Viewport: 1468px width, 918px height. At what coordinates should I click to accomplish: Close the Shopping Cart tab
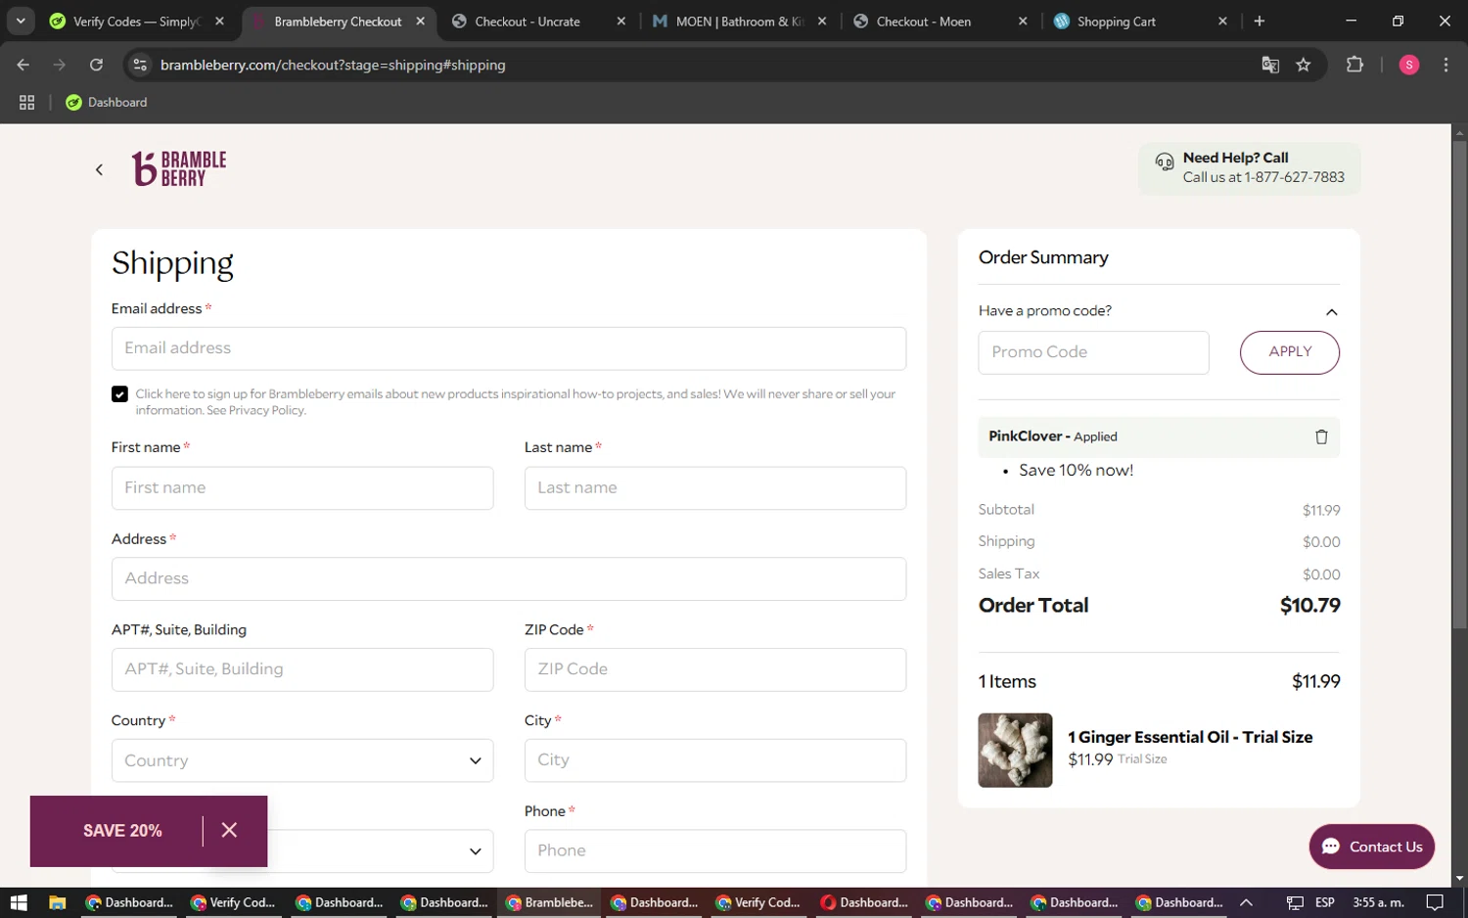[x=1222, y=21]
